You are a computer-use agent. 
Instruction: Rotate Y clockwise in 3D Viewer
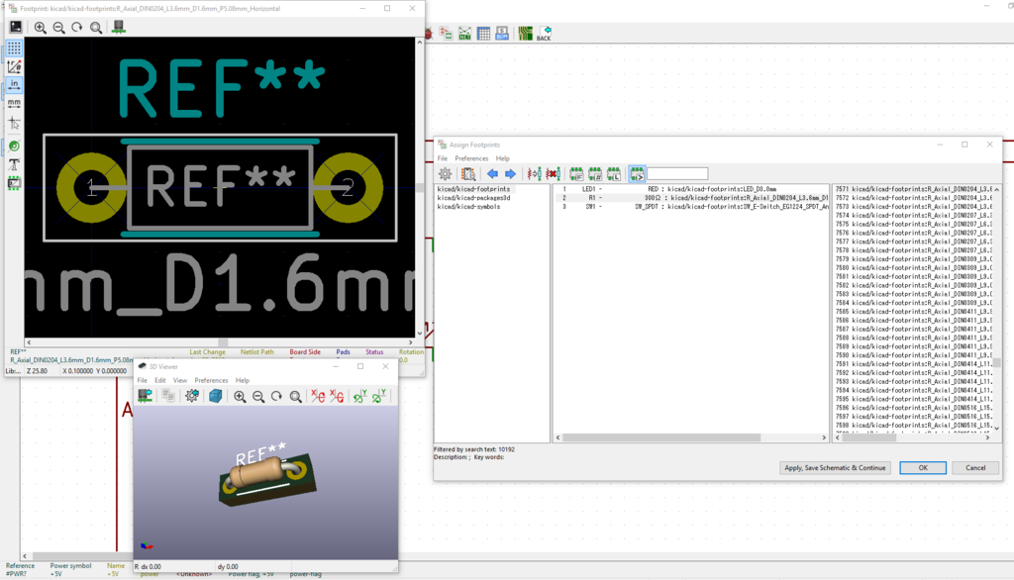360,396
